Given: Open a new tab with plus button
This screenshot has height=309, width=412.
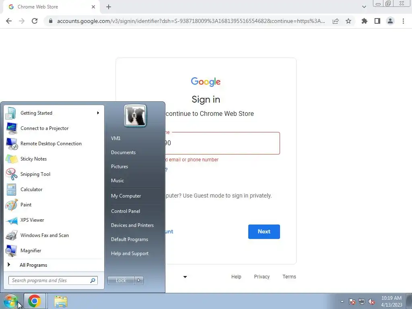Looking at the screenshot, I should tap(109, 7).
